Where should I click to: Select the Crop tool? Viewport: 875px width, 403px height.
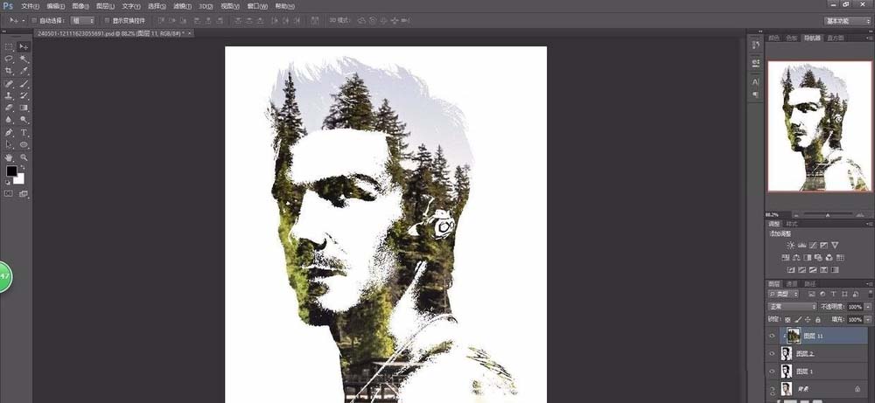pos(9,71)
